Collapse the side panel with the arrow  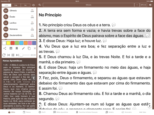[34, 78]
